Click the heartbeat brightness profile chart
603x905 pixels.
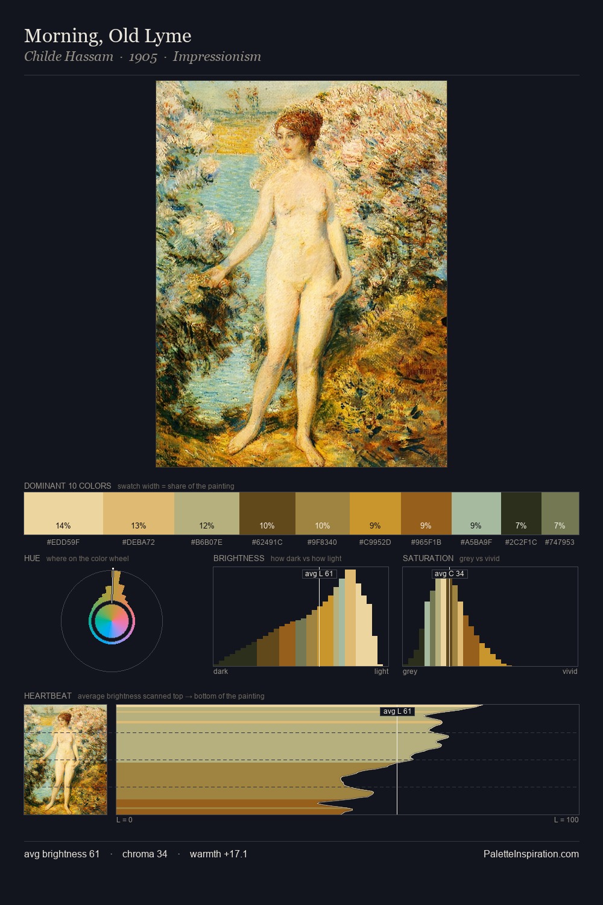[347, 760]
